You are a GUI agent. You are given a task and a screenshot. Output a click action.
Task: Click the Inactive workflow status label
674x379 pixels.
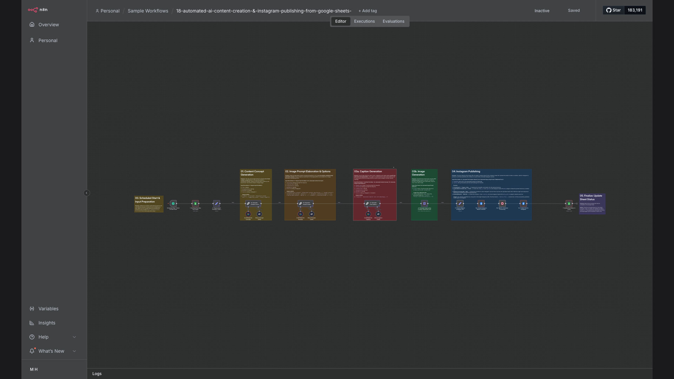pyautogui.click(x=542, y=11)
